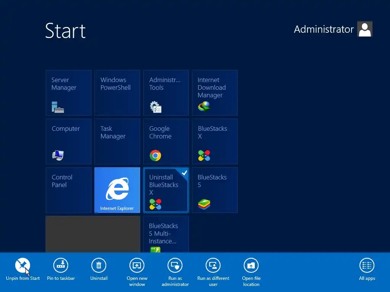Open the Control Panel tile
This screenshot has height=292, width=390.
[x=69, y=190]
